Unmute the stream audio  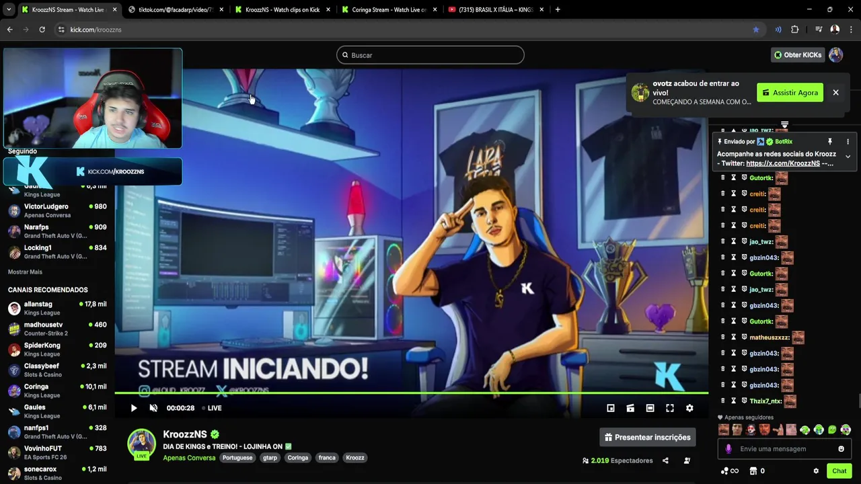click(x=153, y=408)
